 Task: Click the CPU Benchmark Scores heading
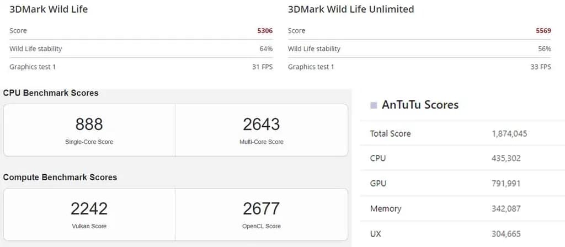tap(51, 93)
